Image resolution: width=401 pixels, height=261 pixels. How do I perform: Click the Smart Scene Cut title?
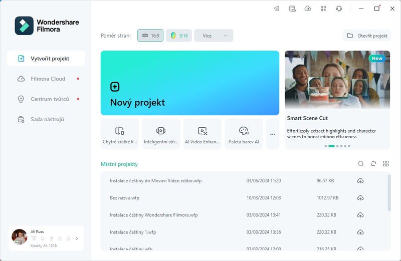tap(307, 118)
